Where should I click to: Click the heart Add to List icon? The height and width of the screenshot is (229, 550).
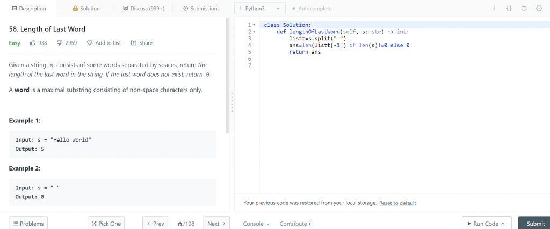point(90,43)
